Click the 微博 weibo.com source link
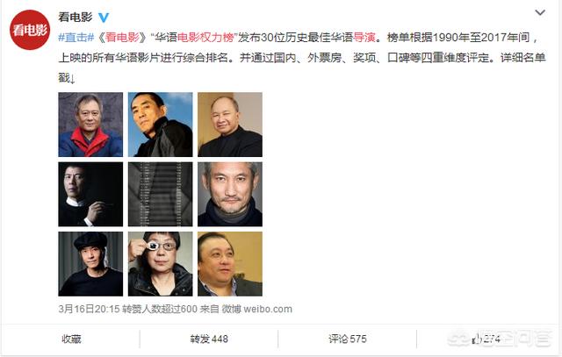This screenshot has width=562, height=357. (256, 309)
